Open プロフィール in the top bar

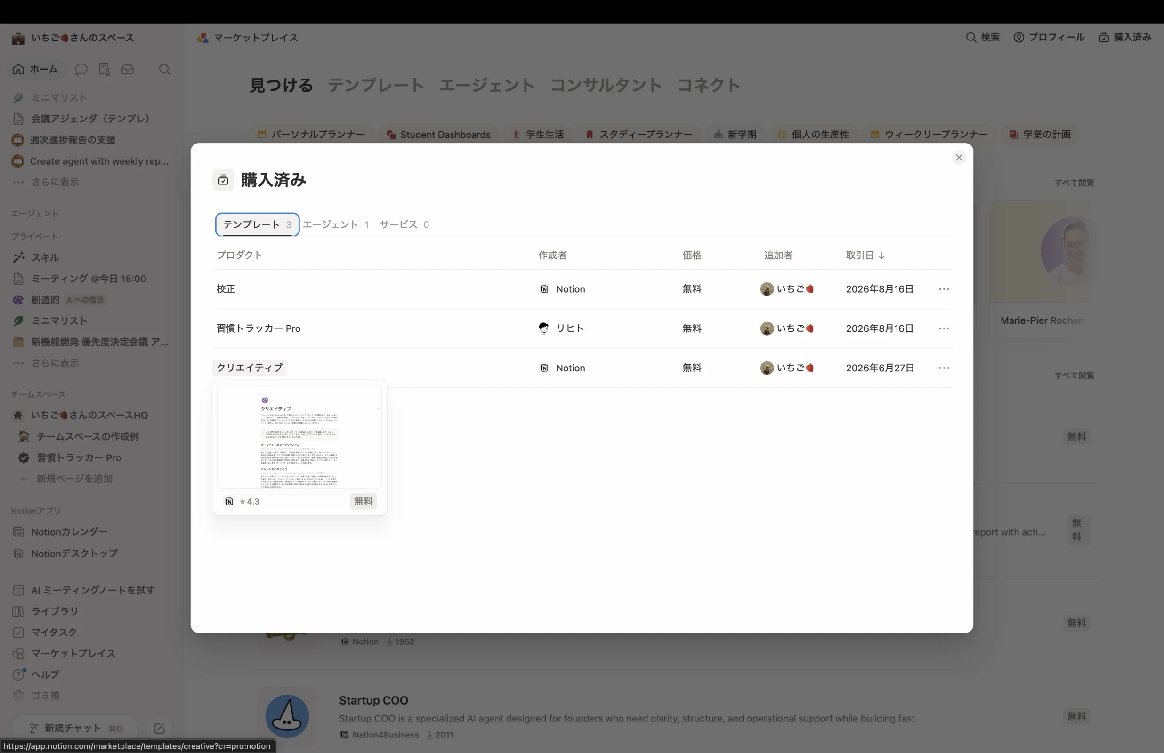pyautogui.click(x=1049, y=37)
